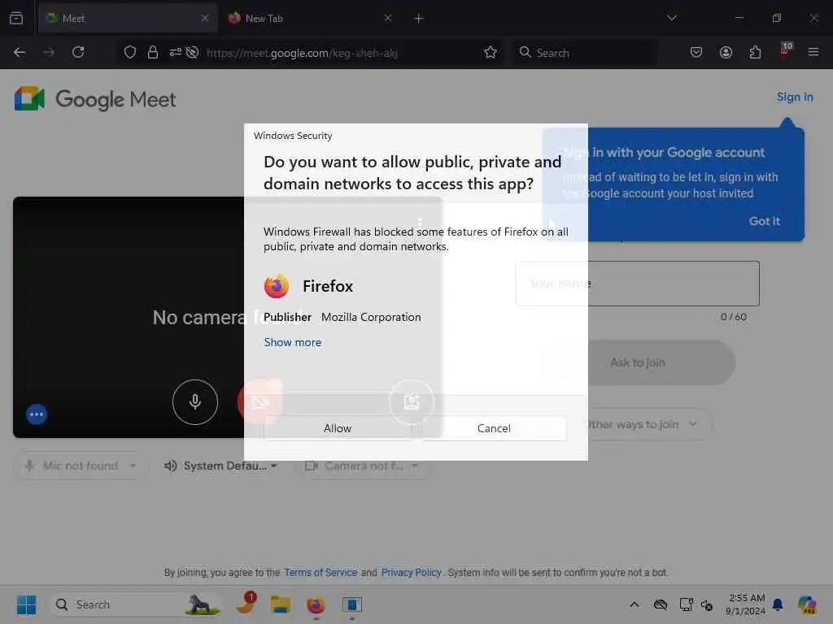833x624 pixels.
Task: Expand the Camera not found dropdown
Action: 362,466
